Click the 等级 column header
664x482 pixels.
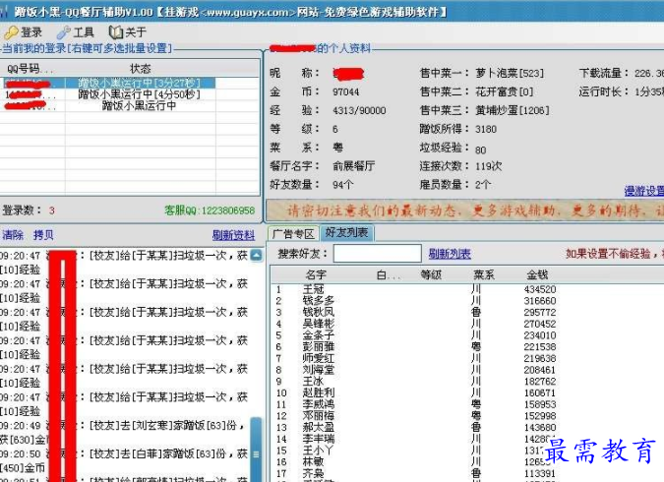click(431, 274)
